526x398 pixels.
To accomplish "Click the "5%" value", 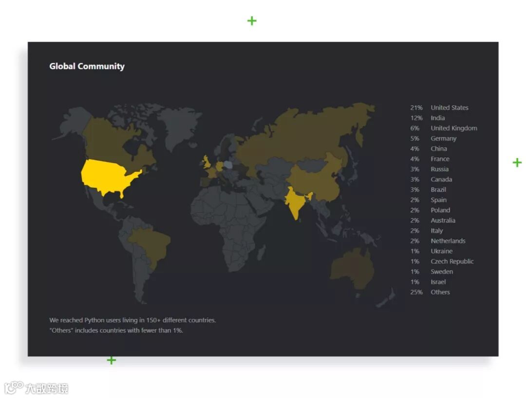I will [x=414, y=139].
